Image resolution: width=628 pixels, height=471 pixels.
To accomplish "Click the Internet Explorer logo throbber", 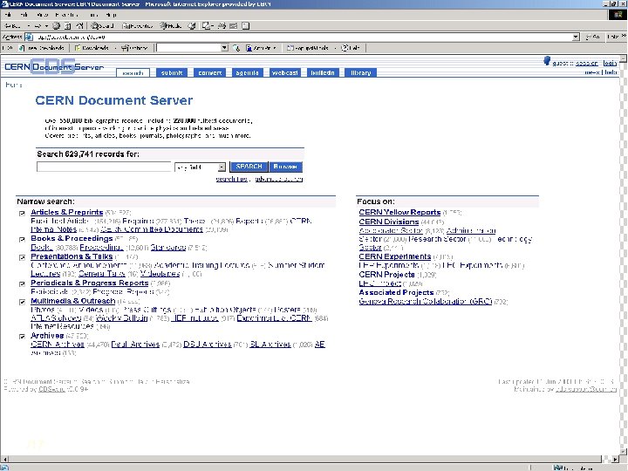I will pyautogui.click(x=618, y=15).
